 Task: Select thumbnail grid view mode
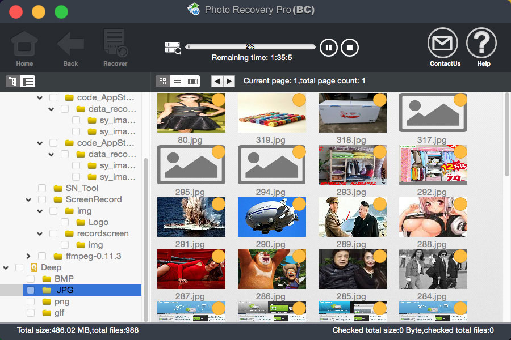162,82
